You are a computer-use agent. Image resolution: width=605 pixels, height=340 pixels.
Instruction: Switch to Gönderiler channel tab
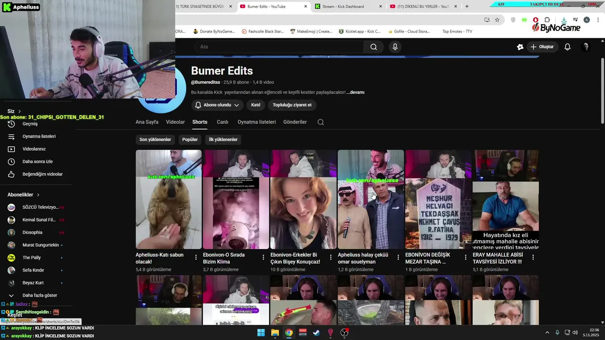[x=295, y=122]
